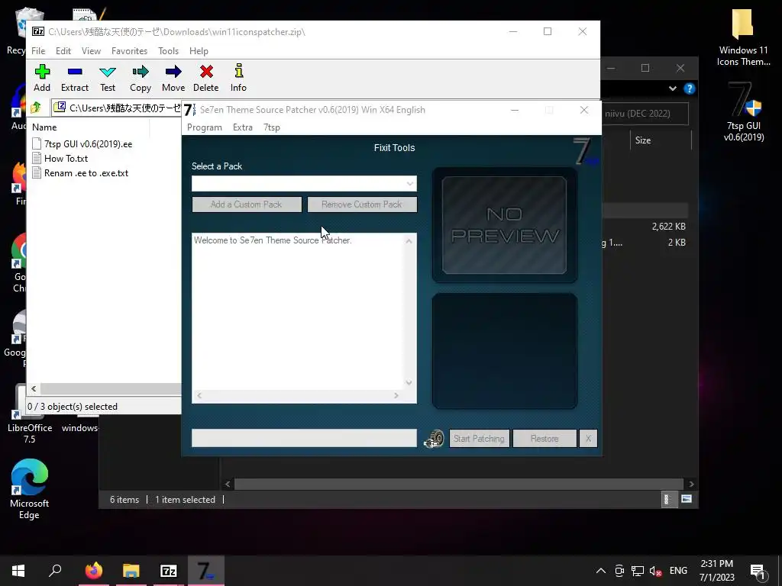Open the 7-Zip Edit menu
782x586 pixels.
point(63,51)
